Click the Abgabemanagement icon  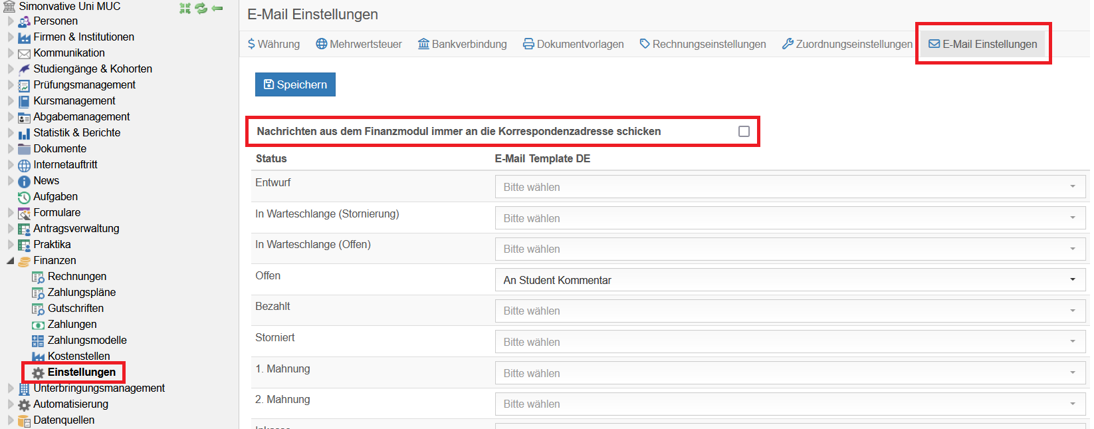point(25,117)
